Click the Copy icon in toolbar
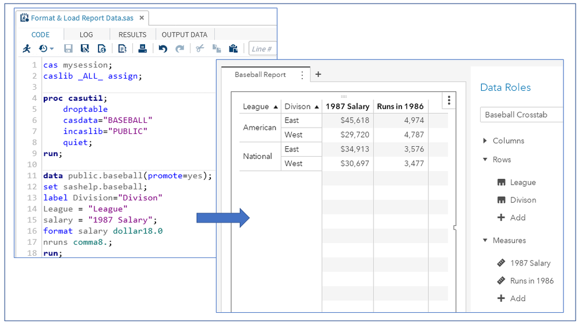582x325 pixels. click(x=216, y=49)
